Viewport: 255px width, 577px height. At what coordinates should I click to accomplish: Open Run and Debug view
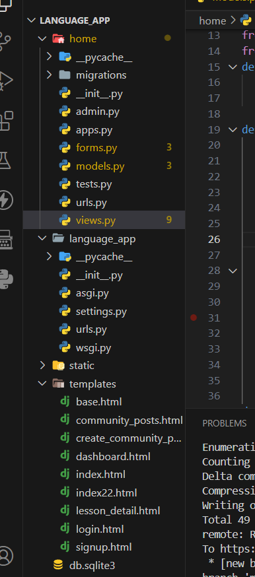[x=5, y=81]
